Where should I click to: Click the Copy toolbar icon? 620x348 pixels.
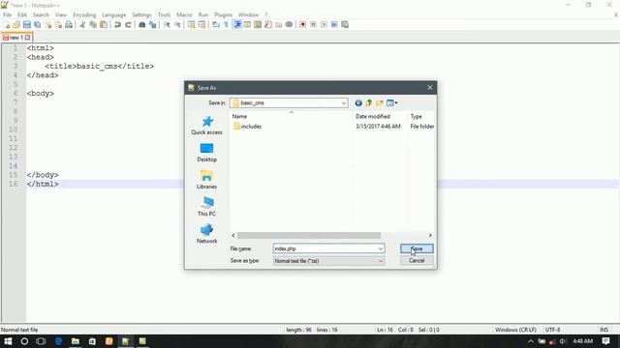click(x=93, y=24)
